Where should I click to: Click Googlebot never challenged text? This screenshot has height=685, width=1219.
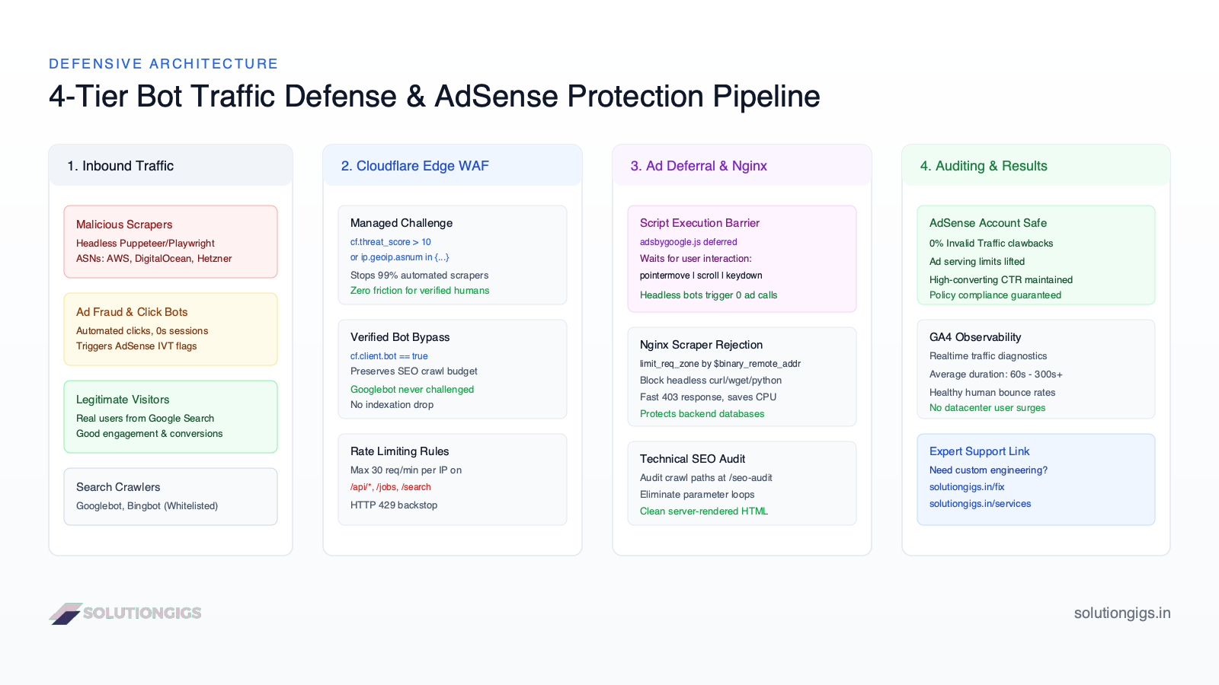[412, 390]
